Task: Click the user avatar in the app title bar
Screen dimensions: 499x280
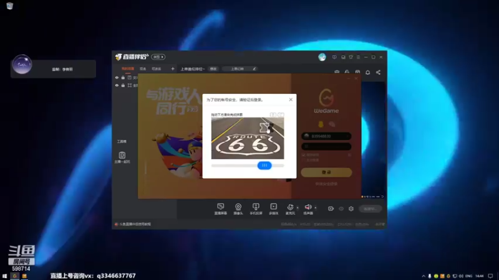Action: (x=322, y=57)
